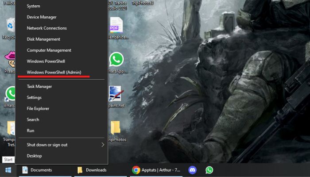Open Disk Management
Screen dimensions: 310x177
point(62,39)
